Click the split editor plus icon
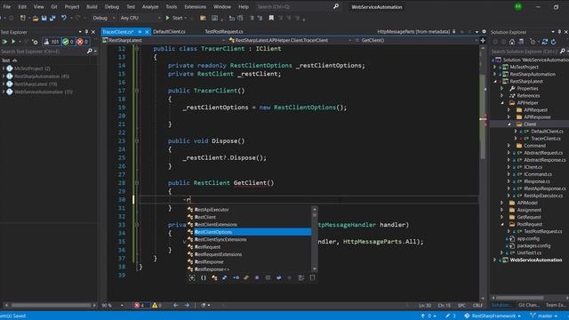 (483, 40)
